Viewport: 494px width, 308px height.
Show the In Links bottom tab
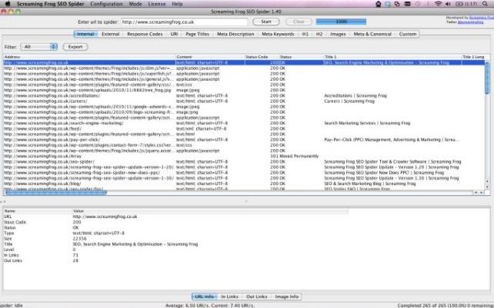(x=230, y=296)
